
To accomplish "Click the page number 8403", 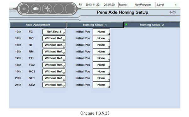I will pos(173,12).
